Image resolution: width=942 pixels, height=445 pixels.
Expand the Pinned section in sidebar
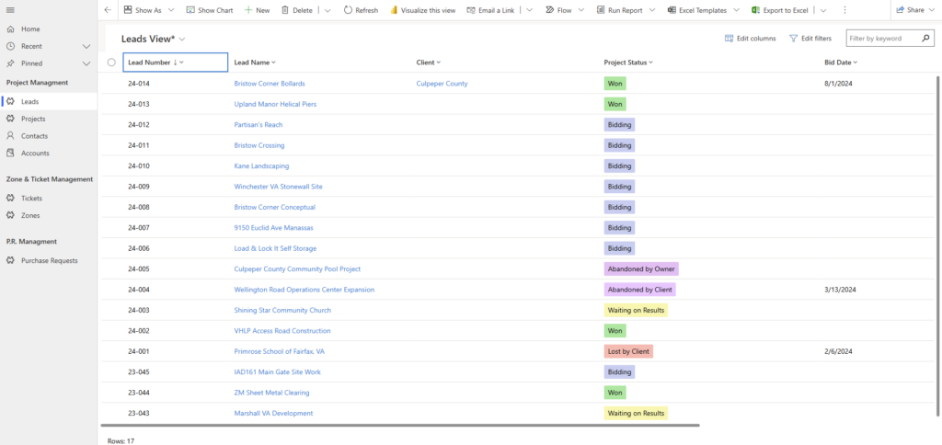(86, 63)
